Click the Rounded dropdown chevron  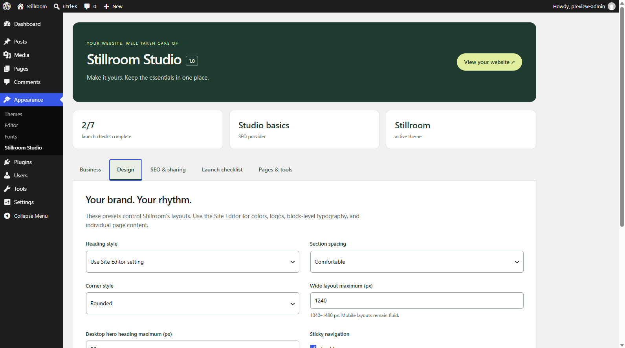tap(293, 304)
